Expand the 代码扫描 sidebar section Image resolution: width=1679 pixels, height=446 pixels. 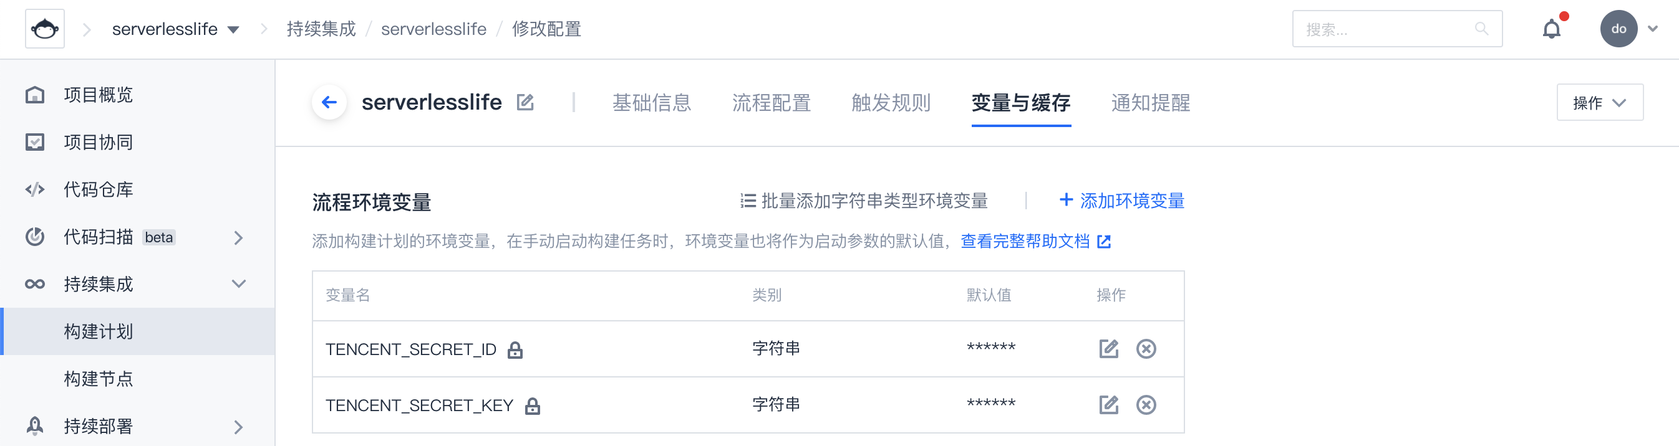238,238
